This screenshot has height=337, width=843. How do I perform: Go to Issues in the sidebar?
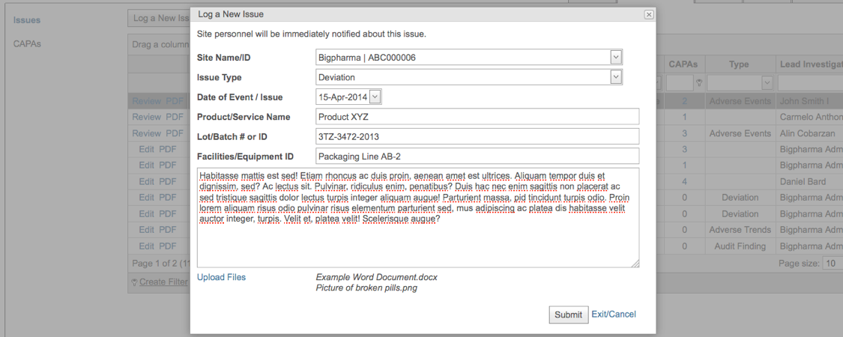click(27, 20)
